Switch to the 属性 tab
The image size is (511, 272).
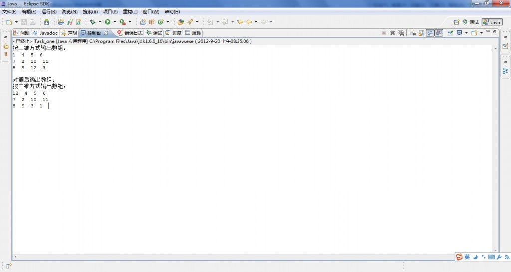pyautogui.click(x=193, y=33)
